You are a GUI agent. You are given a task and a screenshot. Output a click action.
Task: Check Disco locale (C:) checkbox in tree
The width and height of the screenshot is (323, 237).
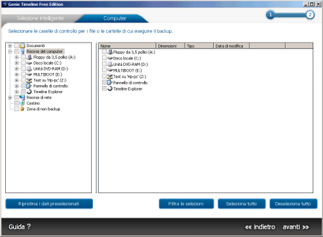click(23, 63)
